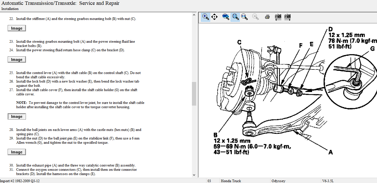
Task: Click 'Odyssey' in status bar
Action: click(278, 181)
